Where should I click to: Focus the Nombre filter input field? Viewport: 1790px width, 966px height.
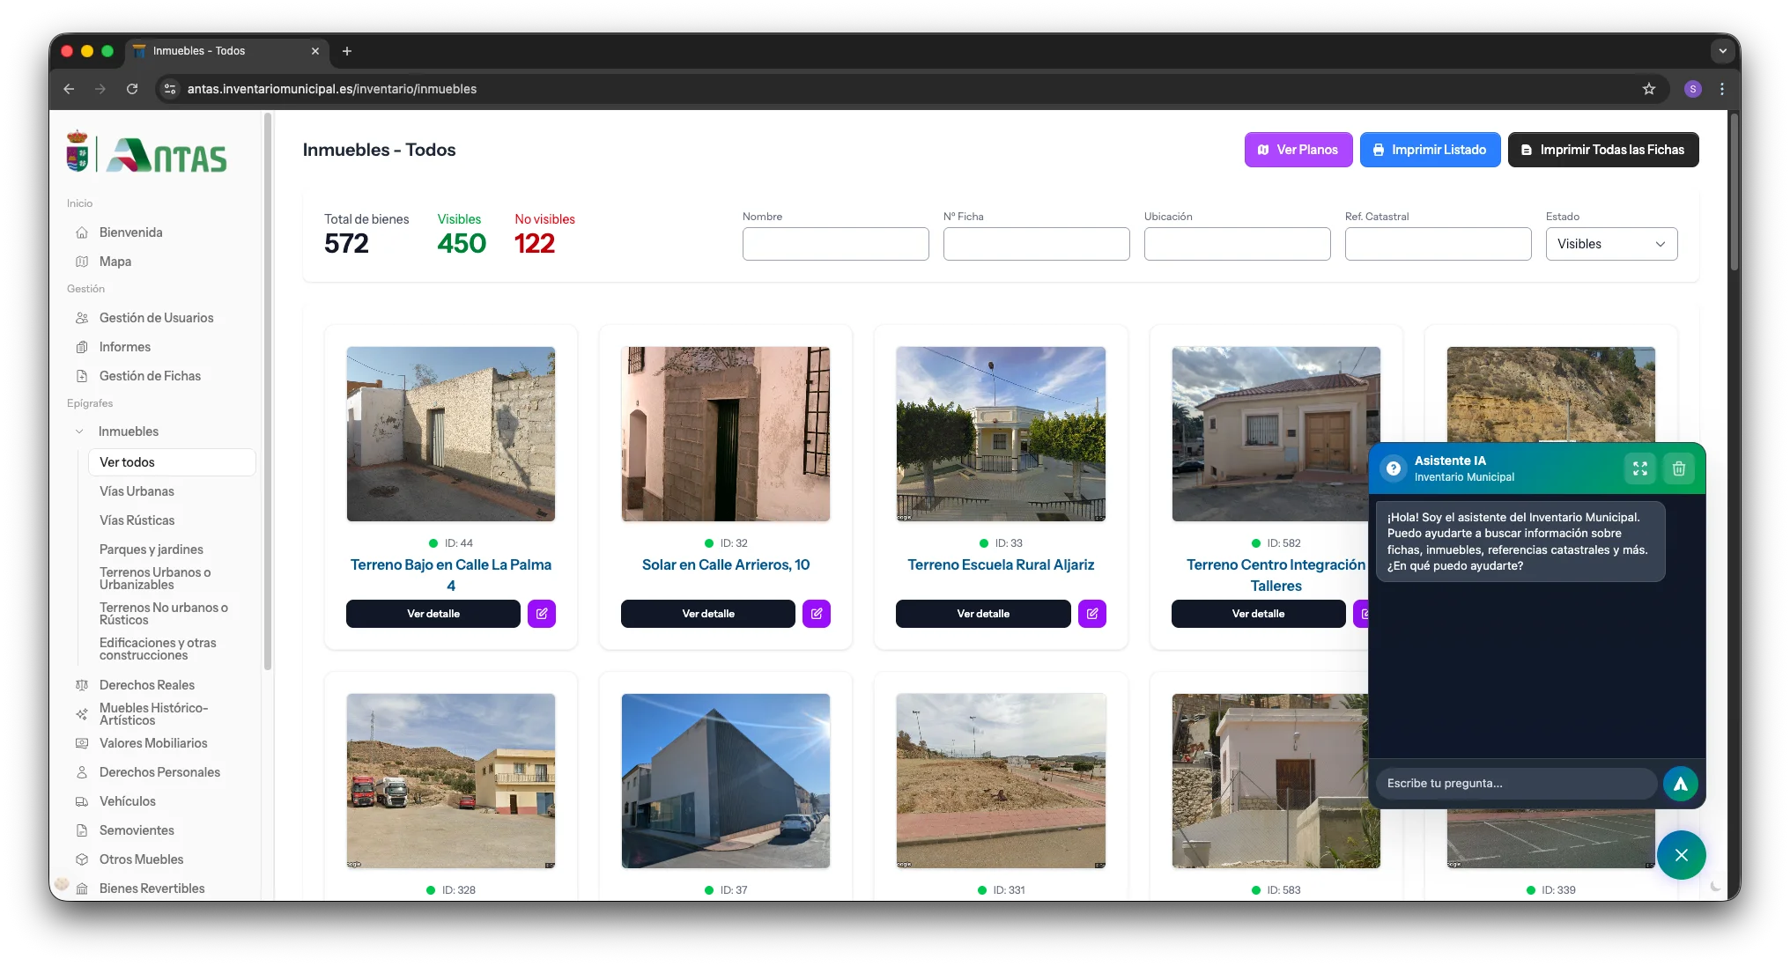point(835,244)
